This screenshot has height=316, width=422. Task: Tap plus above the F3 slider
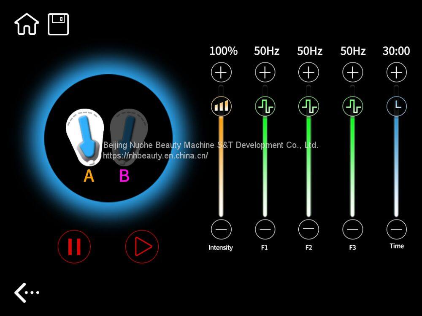(352, 73)
